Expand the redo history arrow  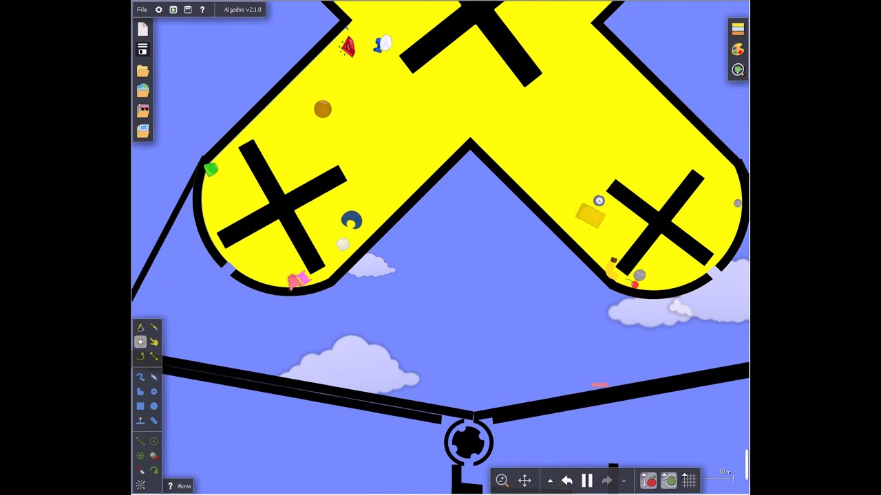(624, 481)
